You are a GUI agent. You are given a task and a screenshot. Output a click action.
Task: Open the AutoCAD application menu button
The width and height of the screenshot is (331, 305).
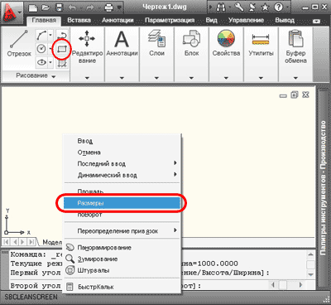12,12
